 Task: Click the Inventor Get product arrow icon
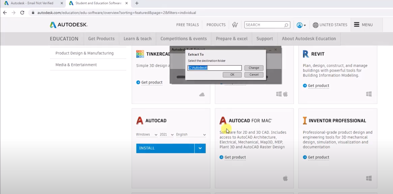click(305, 157)
